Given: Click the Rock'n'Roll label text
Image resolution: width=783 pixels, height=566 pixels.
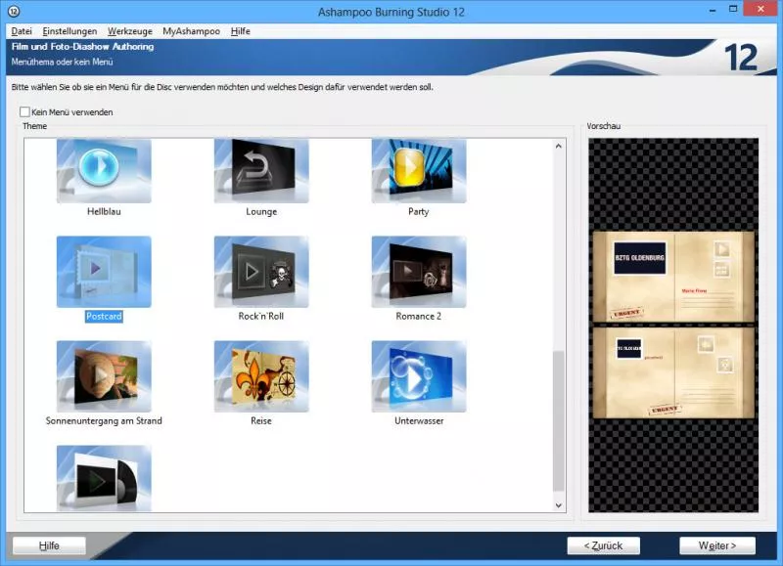Looking at the screenshot, I should click(x=261, y=316).
